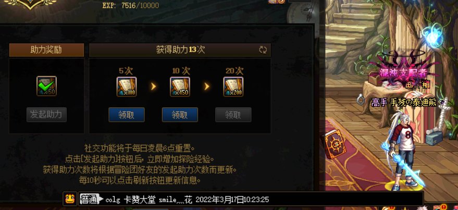This screenshot has width=458, height=210.
Task: Select the x150 reward book icon
Action: [180, 87]
